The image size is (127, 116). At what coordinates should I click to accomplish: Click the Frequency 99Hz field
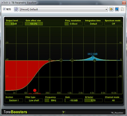[x=54, y=100]
